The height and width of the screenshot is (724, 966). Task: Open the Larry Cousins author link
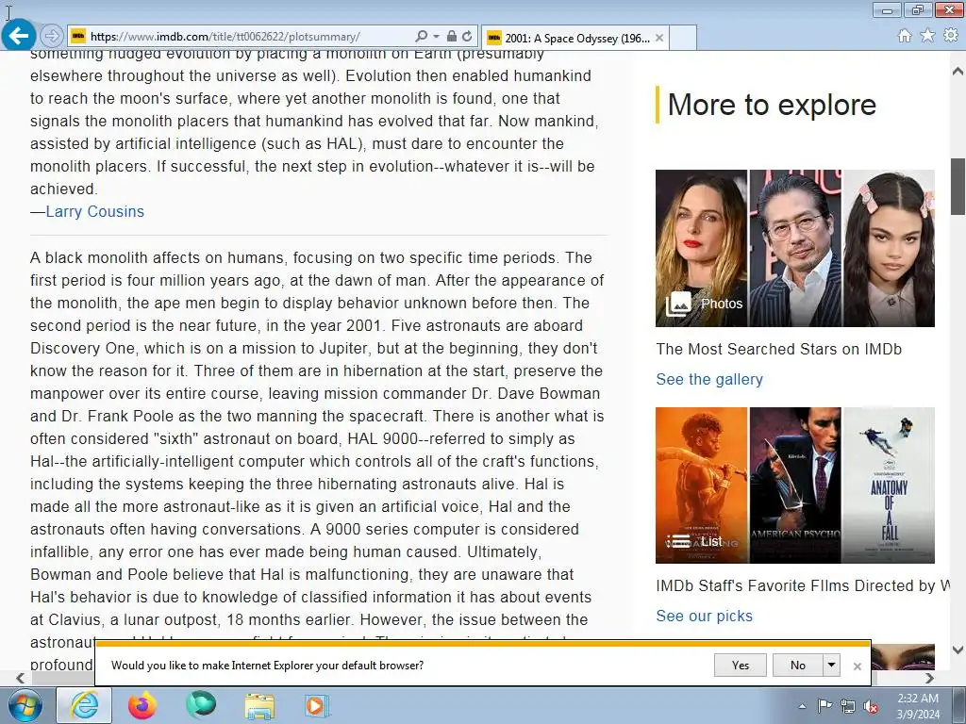(95, 211)
